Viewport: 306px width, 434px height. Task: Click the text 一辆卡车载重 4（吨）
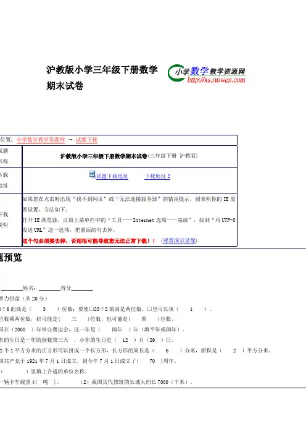(x=30, y=382)
